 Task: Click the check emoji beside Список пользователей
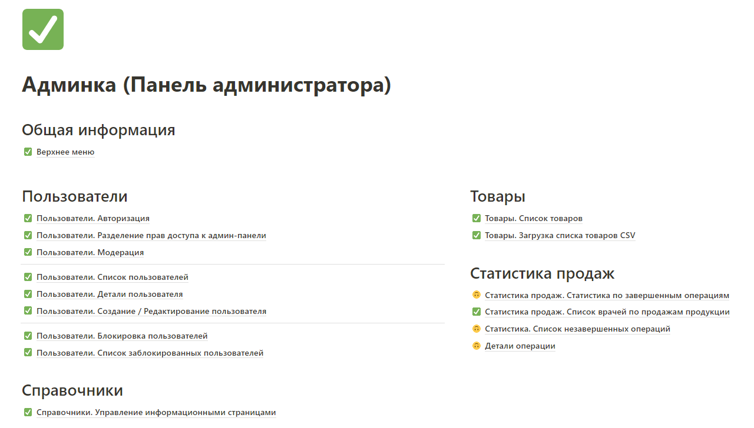coord(28,277)
